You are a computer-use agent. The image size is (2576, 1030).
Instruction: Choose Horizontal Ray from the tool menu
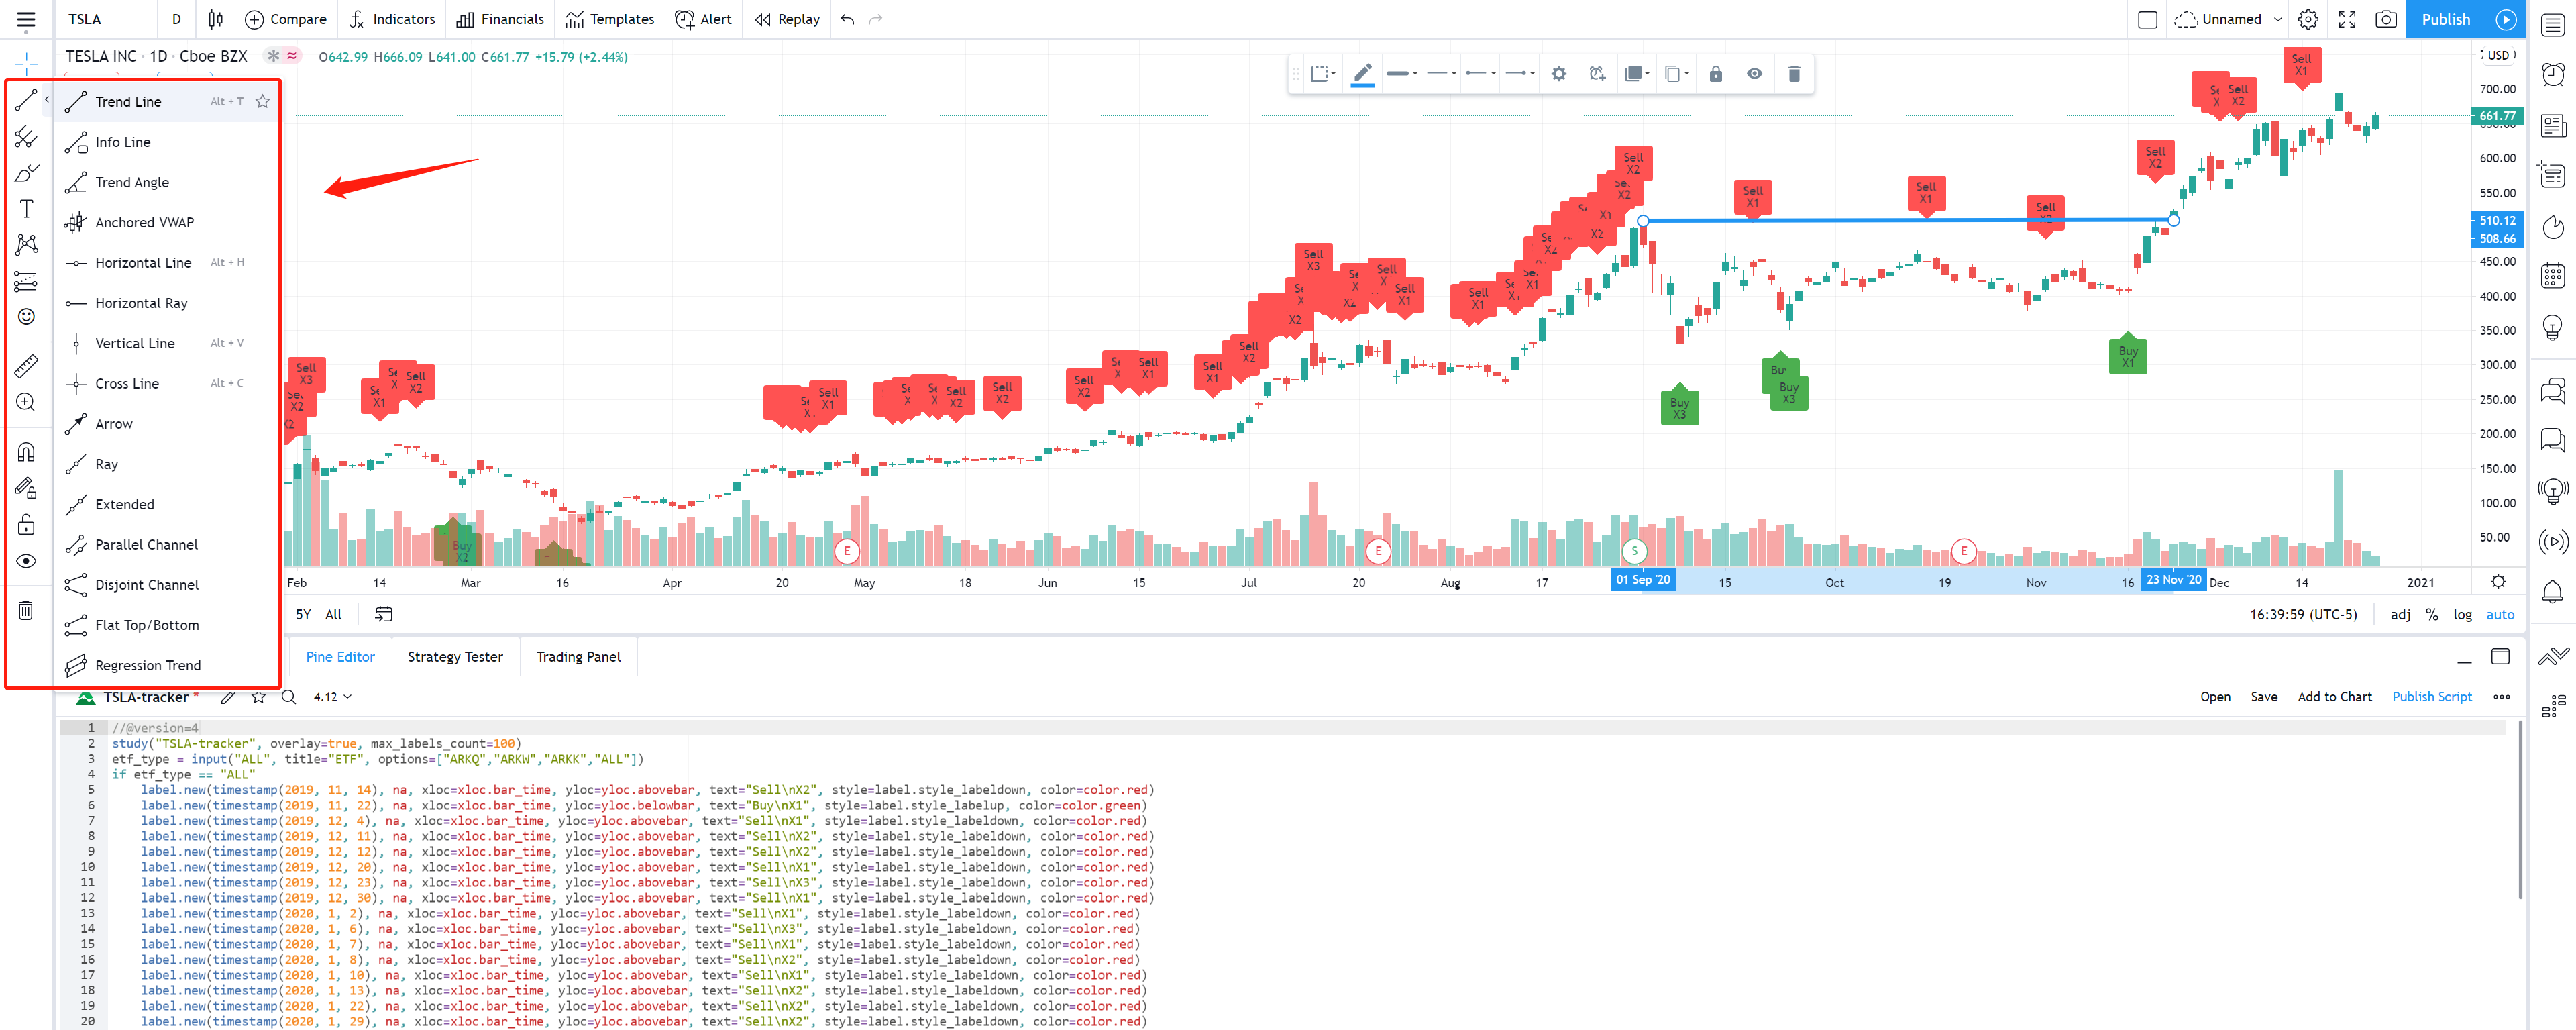tap(141, 303)
